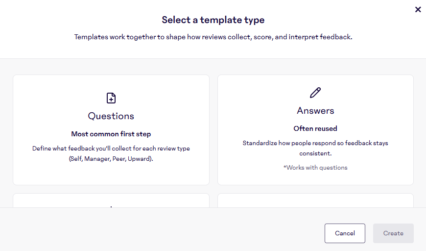Select the partially visible bottom-right template card

pyautogui.click(x=315, y=201)
